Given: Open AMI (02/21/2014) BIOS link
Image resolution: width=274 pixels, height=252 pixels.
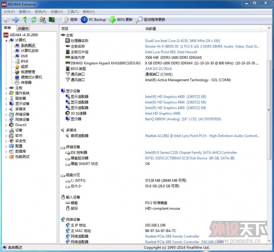Looking at the screenshot, I should tap(158, 69).
